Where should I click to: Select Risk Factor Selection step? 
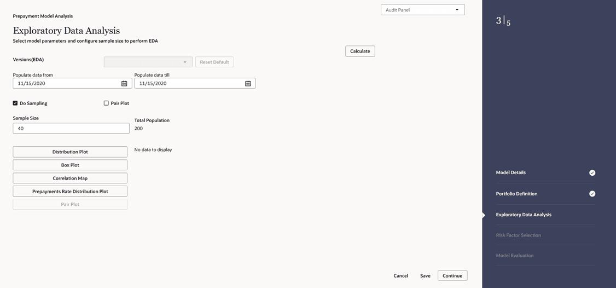coord(519,235)
